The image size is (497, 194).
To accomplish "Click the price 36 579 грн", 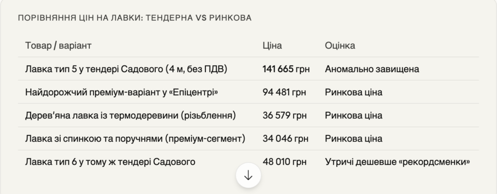I will (284, 116).
